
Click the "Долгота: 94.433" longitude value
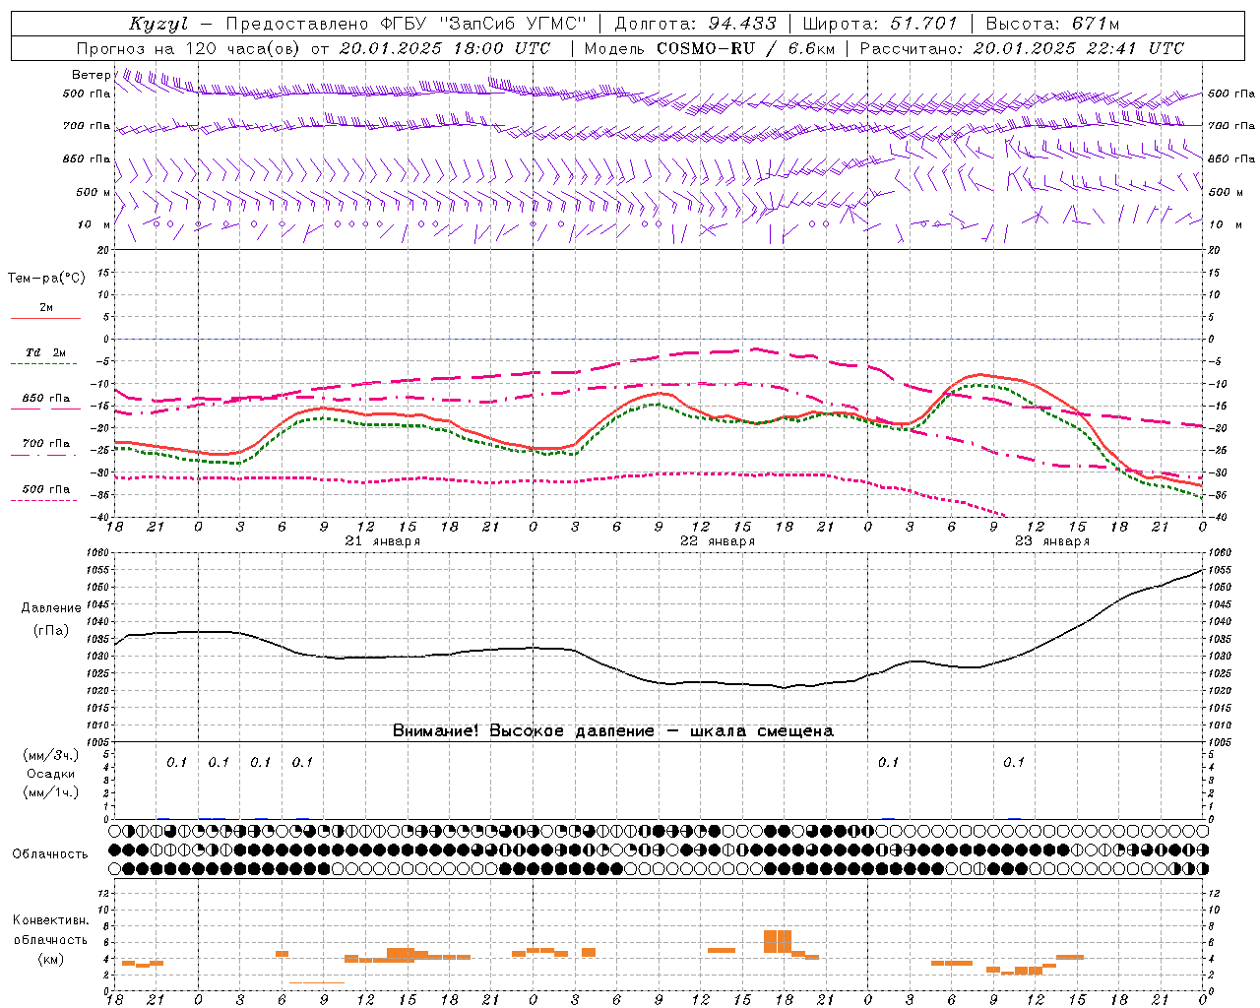[x=696, y=24]
